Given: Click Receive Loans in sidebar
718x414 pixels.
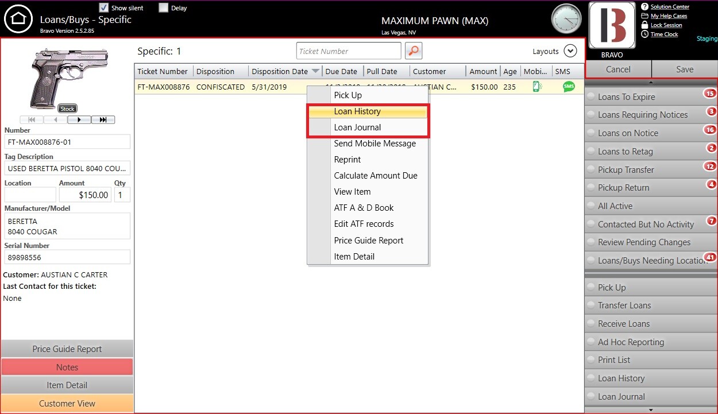Looking at the screenshot, I should tap(651, 324).
